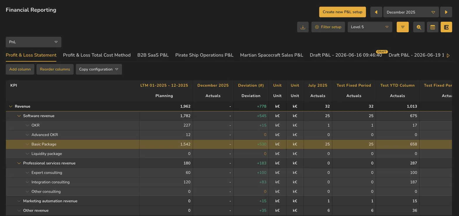Click LTM 01-2025 - 12-2025 column header
Image resolution: width=459 pixels, height=216 pixels.
[x=164, y=85]
